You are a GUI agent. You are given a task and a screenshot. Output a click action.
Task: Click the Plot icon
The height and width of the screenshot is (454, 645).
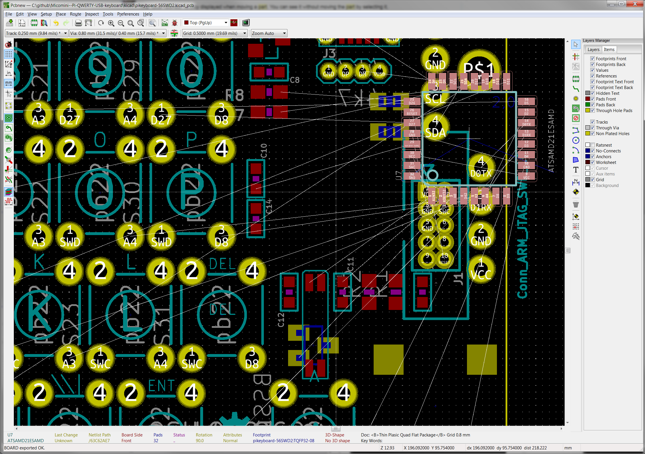click(89, 23)
